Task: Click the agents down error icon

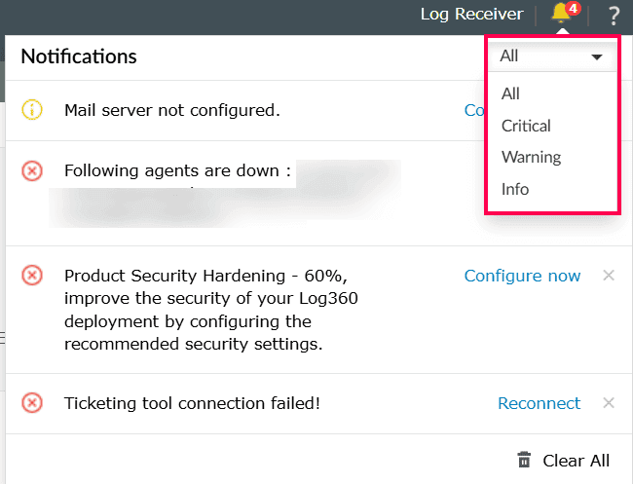Action: 32,171
